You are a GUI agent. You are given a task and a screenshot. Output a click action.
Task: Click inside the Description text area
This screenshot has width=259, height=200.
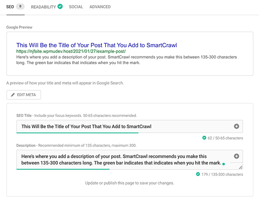[121, 159]
